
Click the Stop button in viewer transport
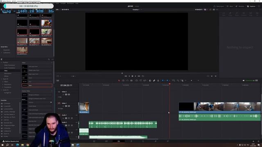(132, 76)
